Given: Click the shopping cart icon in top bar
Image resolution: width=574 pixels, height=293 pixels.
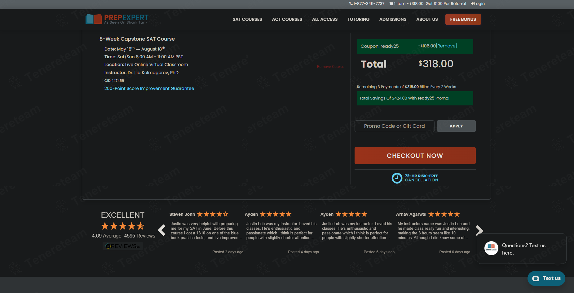Looking at the screenshot, I should point(391,4).
